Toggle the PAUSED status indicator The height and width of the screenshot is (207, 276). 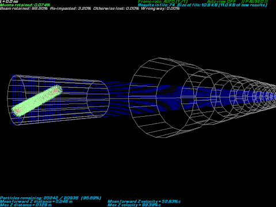254,2
